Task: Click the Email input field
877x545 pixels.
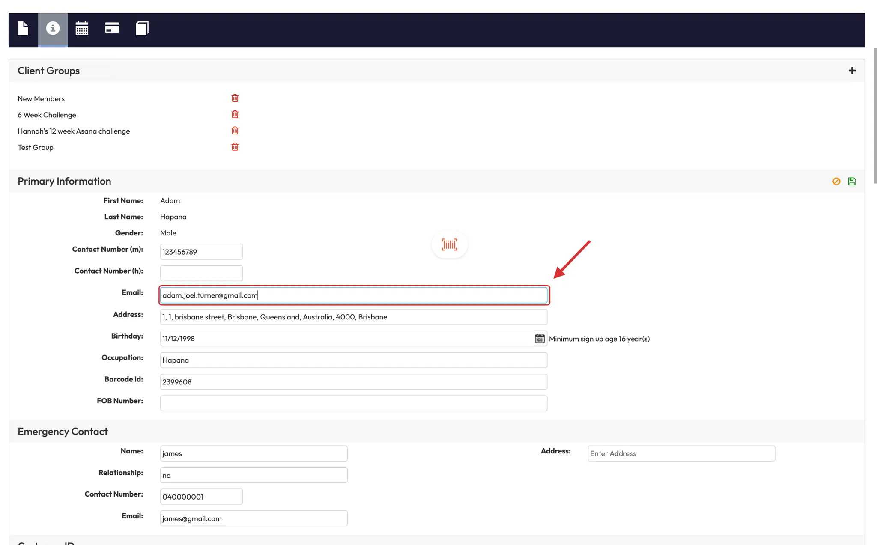Action: (x=354, y=295)
